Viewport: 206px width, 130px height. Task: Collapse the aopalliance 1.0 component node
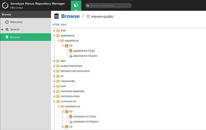[63, 46]
